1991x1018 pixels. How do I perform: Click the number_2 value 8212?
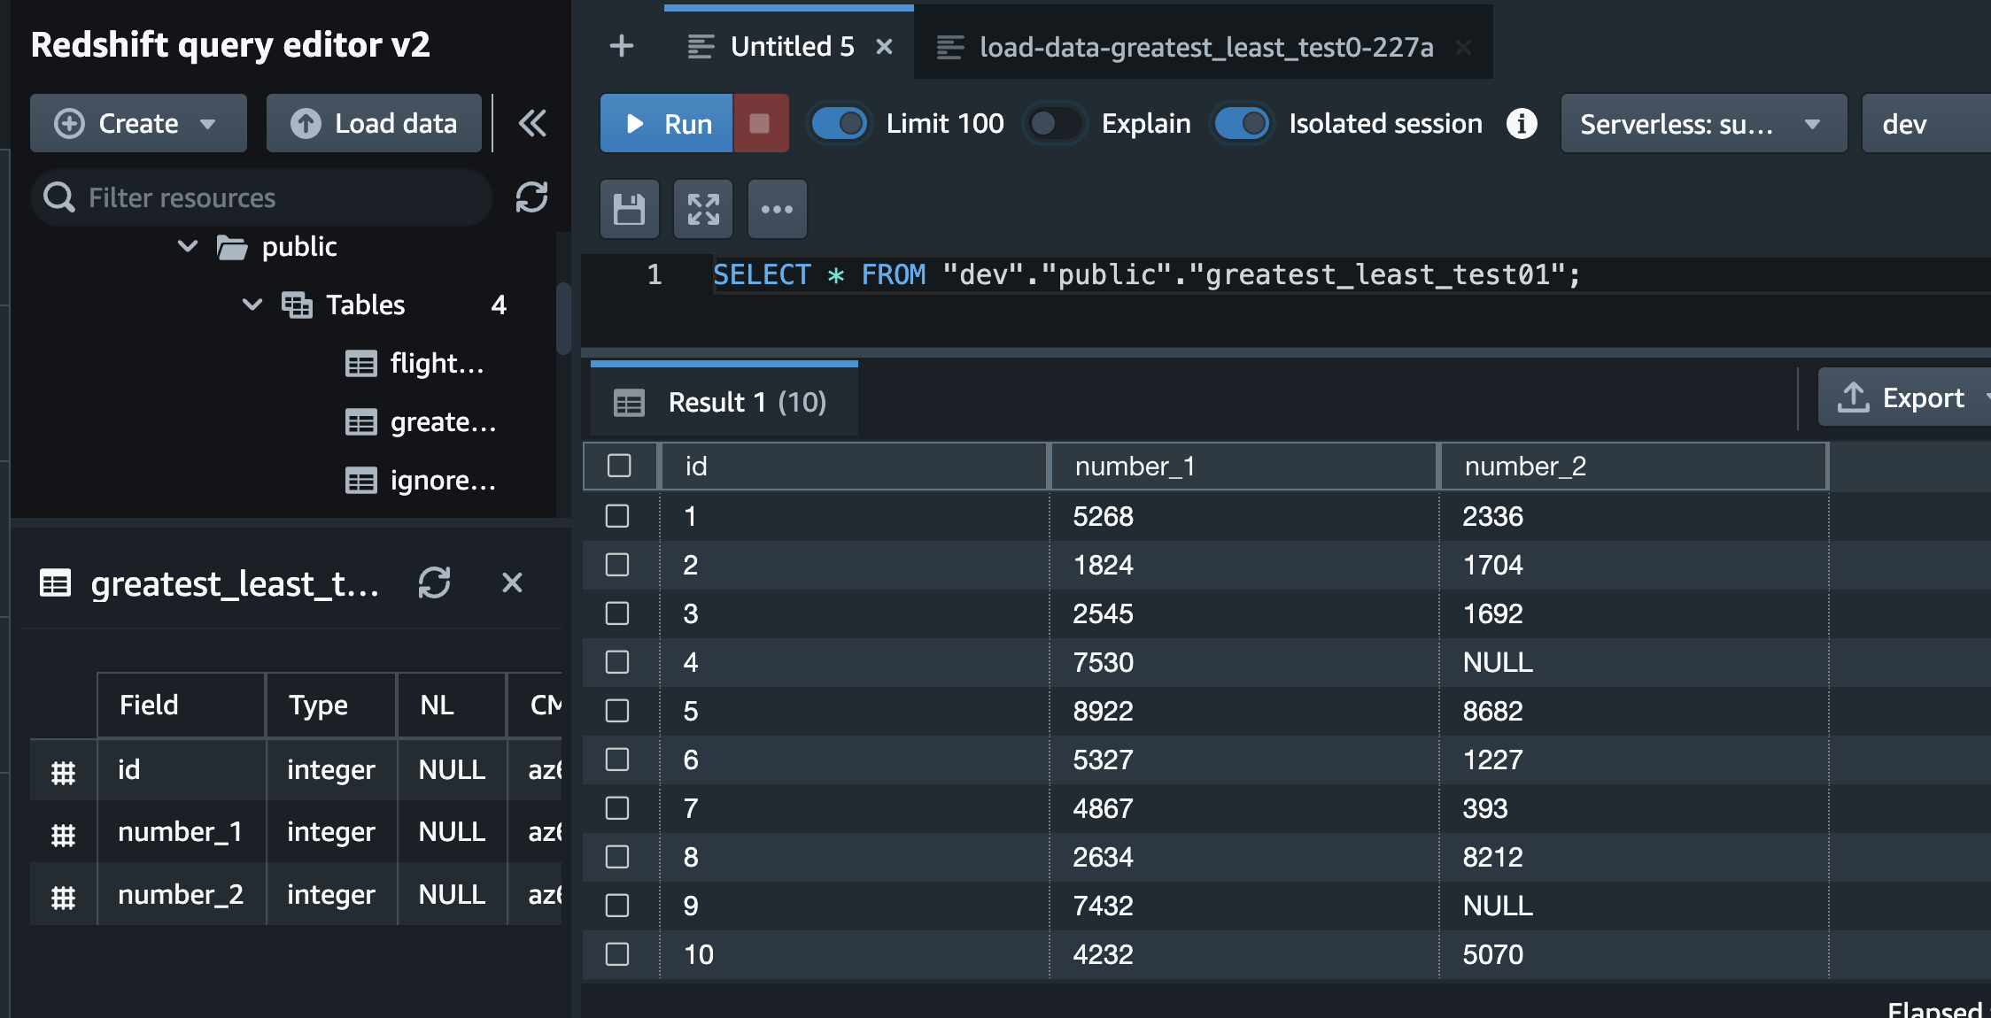pos(1492,857)
